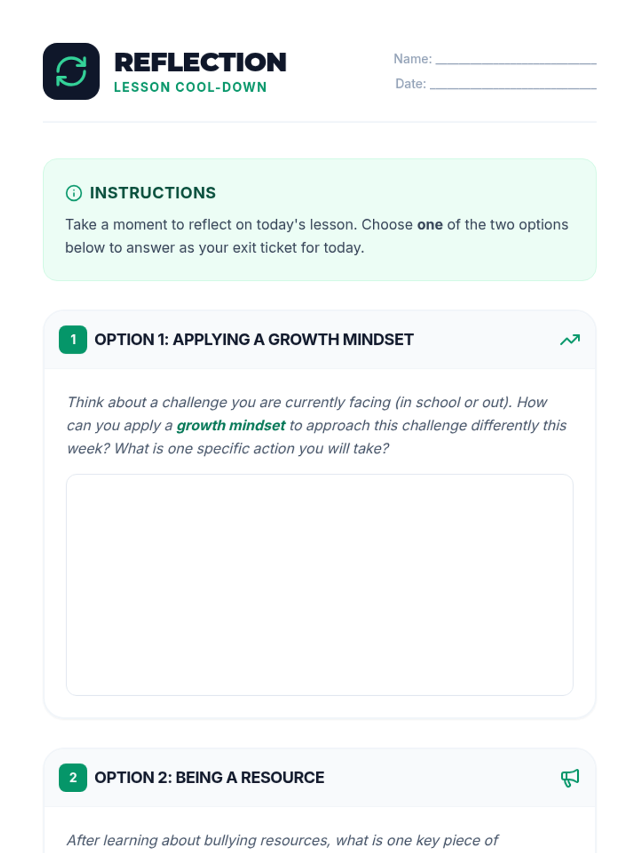Image resolution: width=639 pixels, height=853 pixels.
Task: Click the green number 1 badge
Action: 73,340
